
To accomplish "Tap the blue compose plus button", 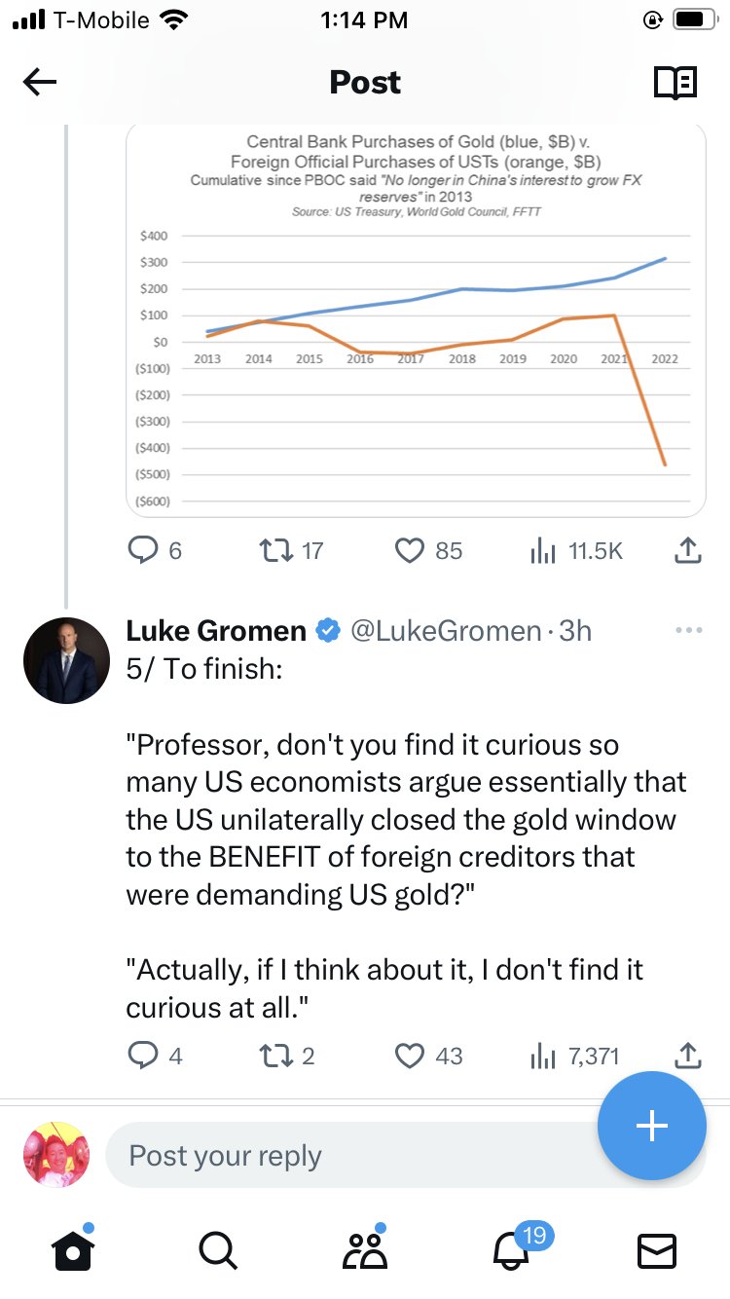I will tap(651, 1126).
